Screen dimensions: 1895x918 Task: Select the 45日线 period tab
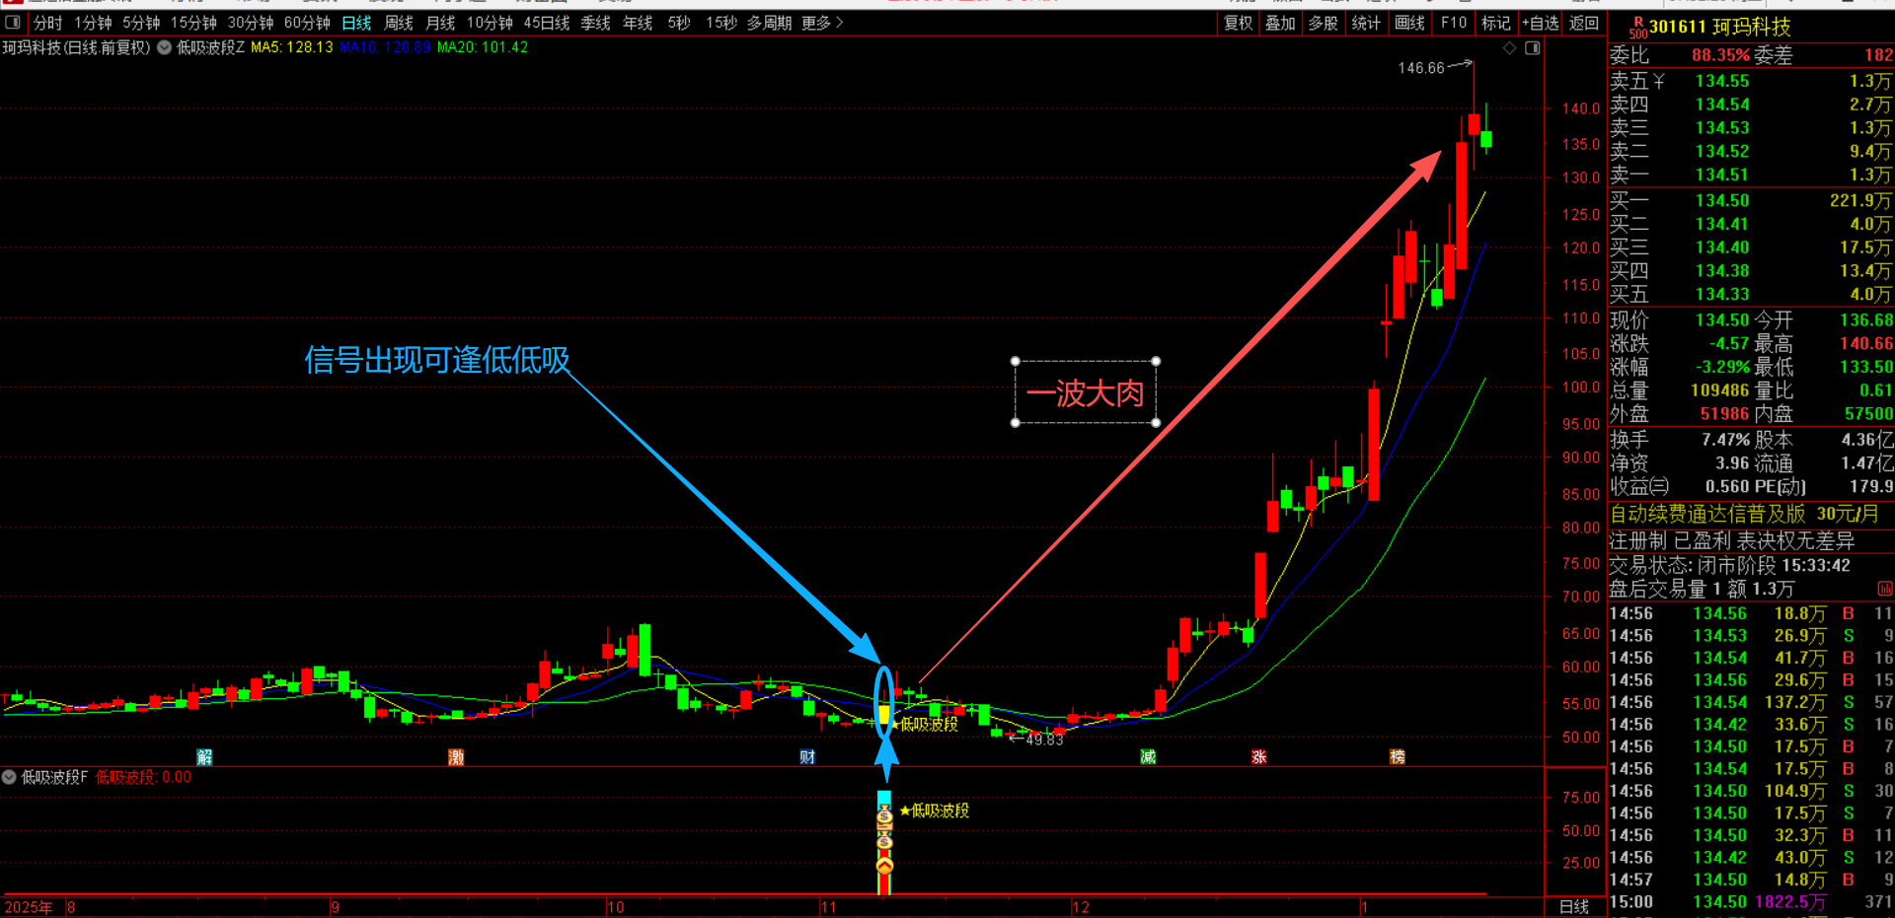coord(547,23)
